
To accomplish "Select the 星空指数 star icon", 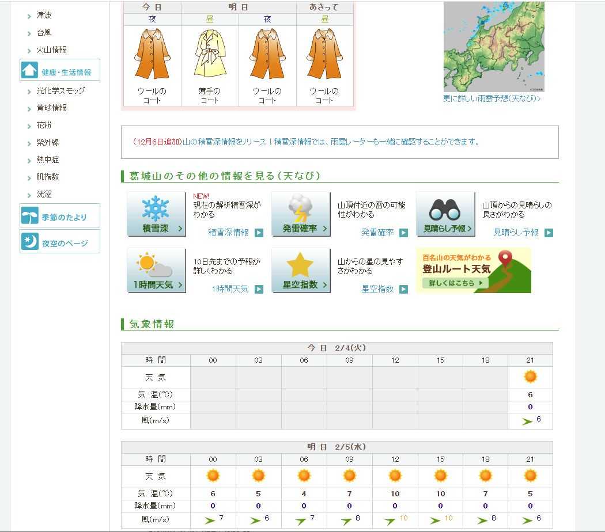I will 301,270.
